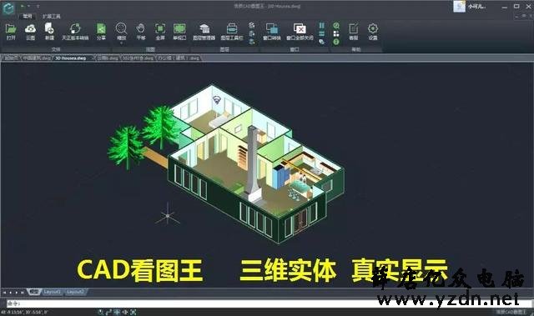Open the 办公楼（建筑）.dwg document tab
This screenshot has height=316, width=534.
tap(178, 58)
